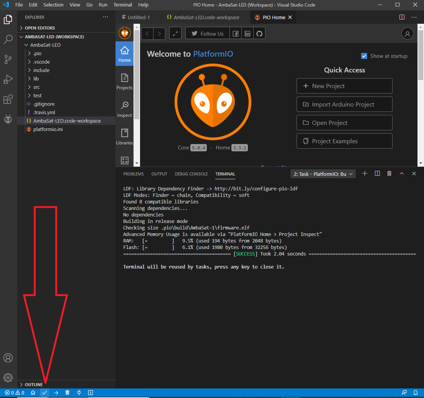Close the PIO Home tab
The image size is (424, 398).
tap(290, 17)
